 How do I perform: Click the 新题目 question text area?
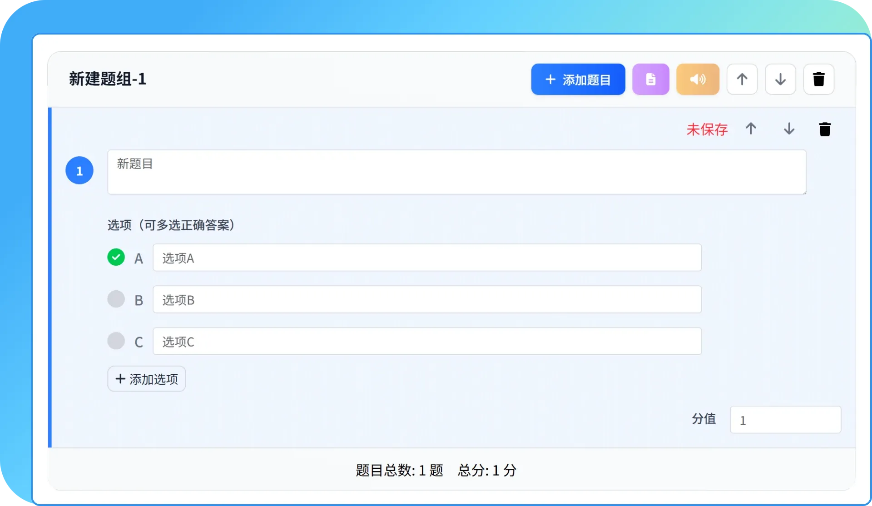457,172
